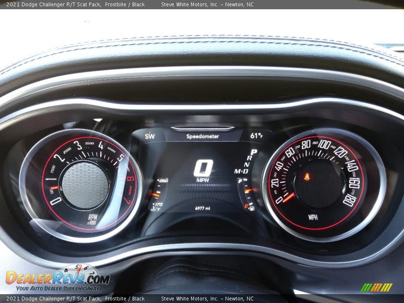Select the Speedometer screen title
404x303 pixels.
click(x=202, y=136)
